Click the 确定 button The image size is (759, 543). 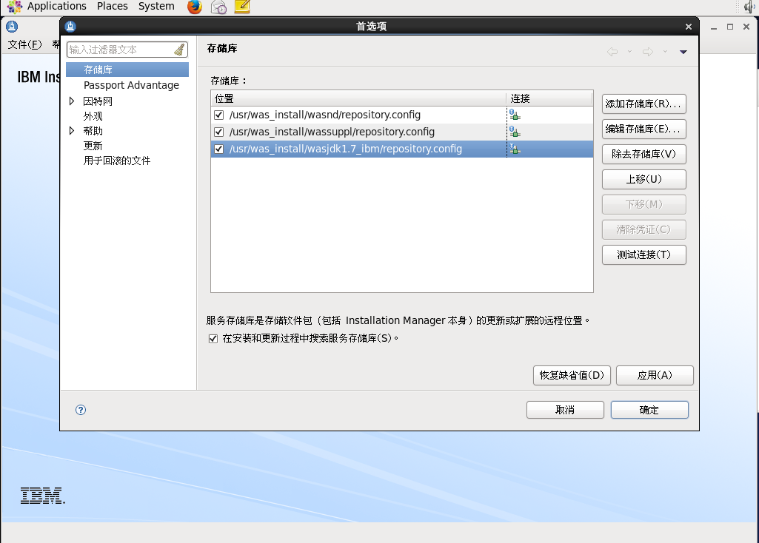coord(649,410)
